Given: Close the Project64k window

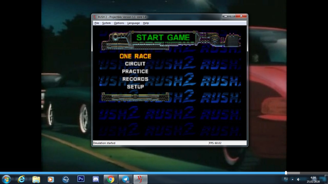Looking at the screenshot, I should pyautogui.click(x=241, y=16).
